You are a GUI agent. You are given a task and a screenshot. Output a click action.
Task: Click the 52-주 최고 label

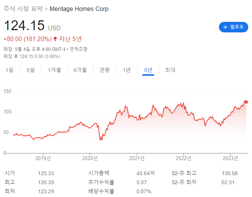(x=184, y=173)
